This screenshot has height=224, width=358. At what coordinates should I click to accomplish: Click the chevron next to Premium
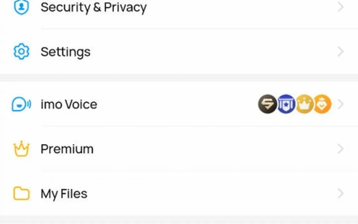(341, 149)
